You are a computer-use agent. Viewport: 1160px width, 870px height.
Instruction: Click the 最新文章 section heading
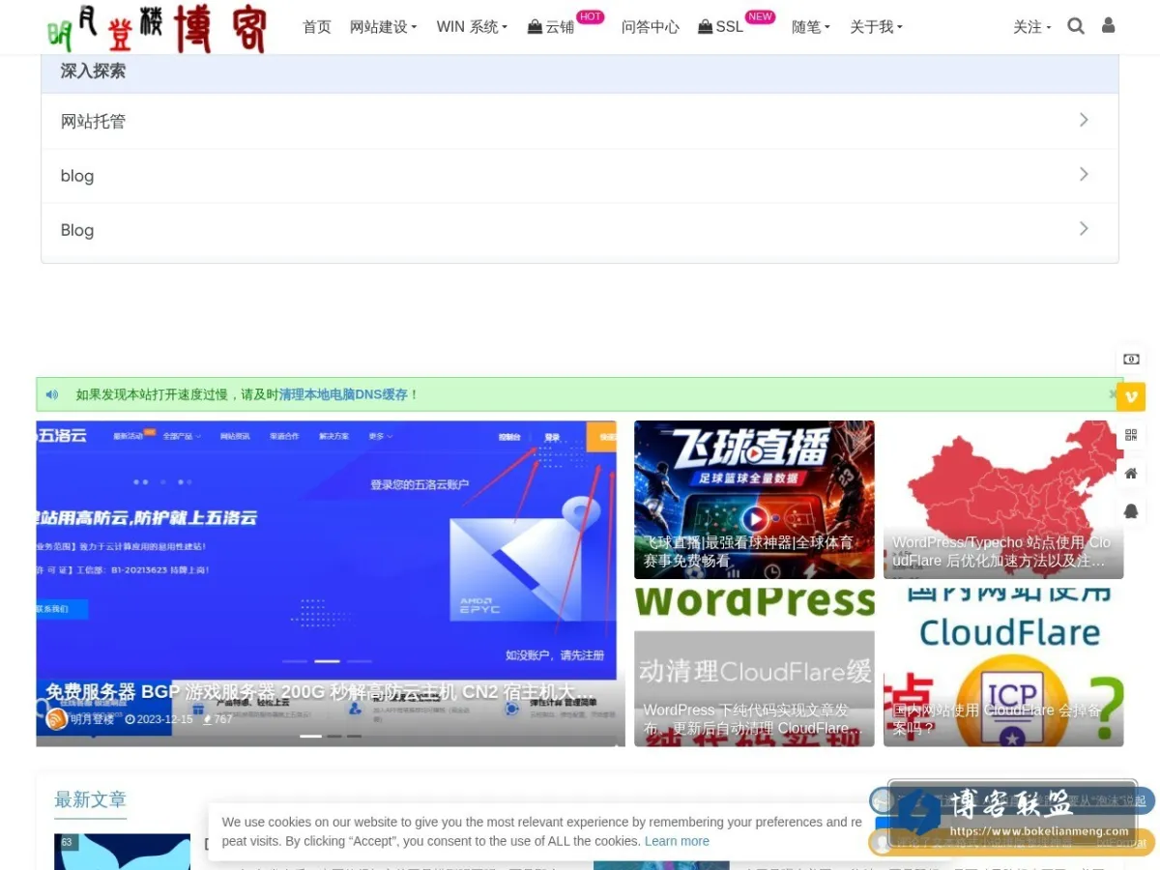coord(90,799)
